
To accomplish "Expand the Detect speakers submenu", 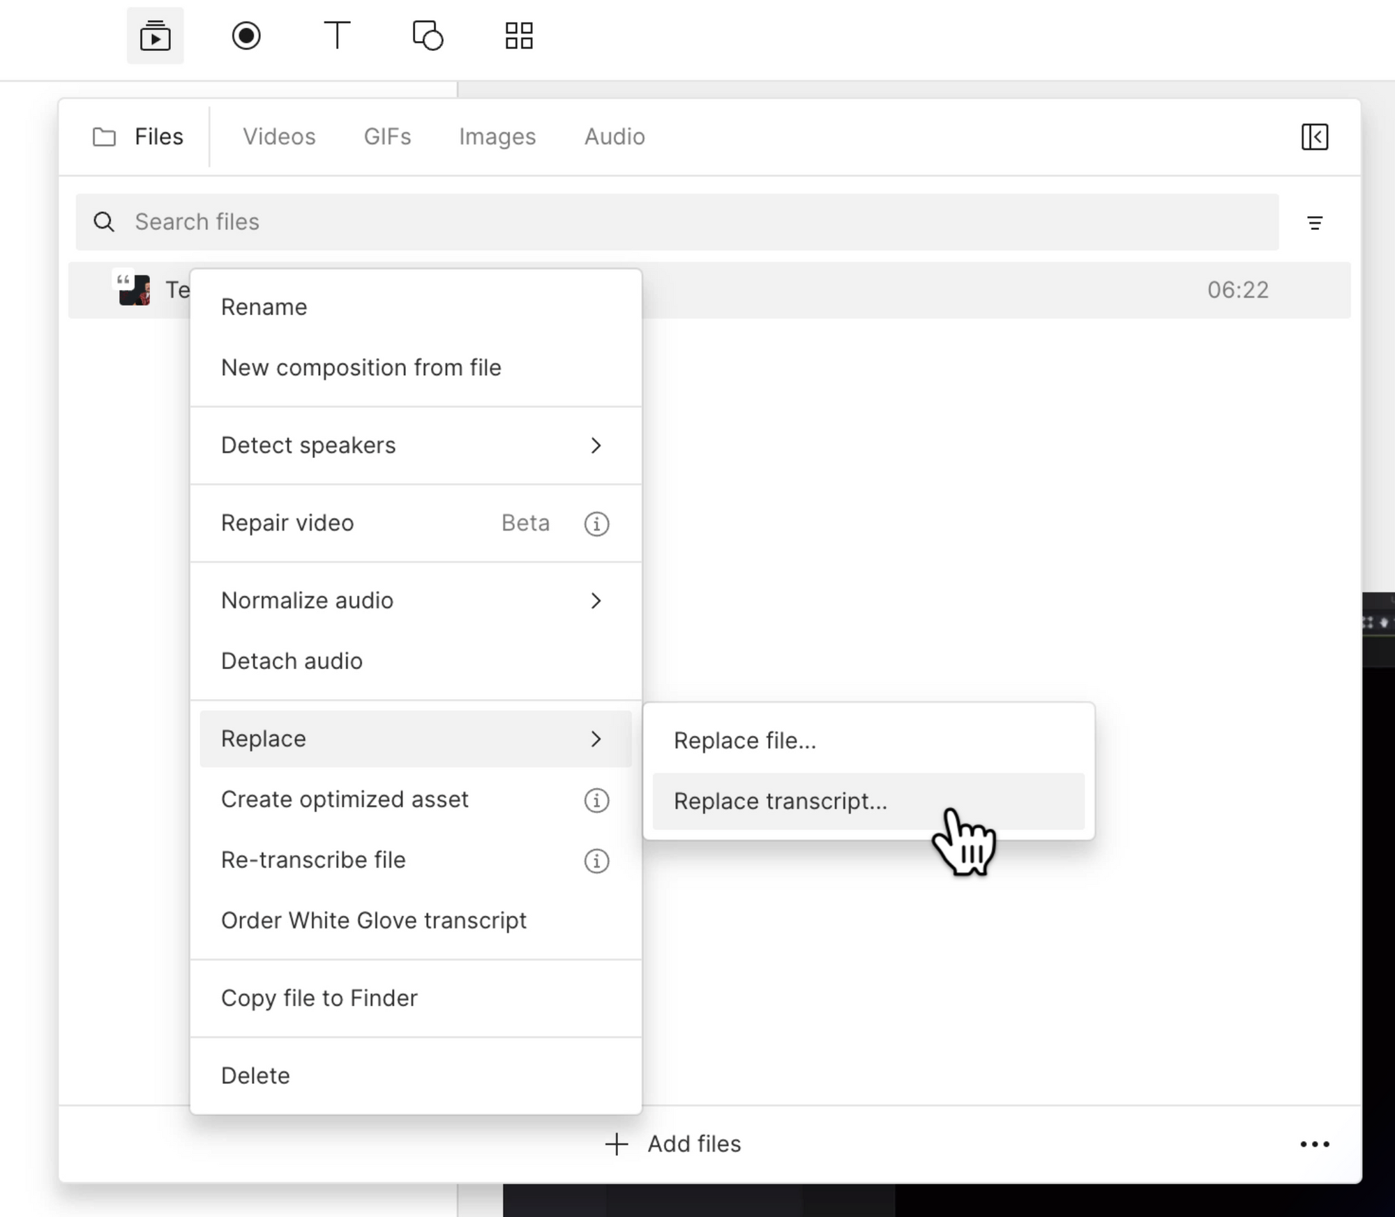I will coord(595,445).
